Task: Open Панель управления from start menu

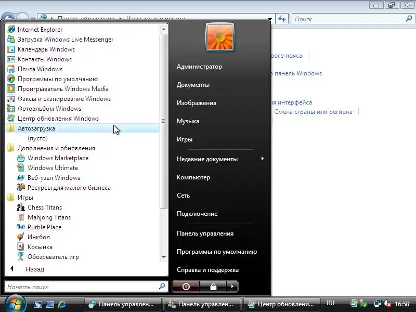Action: point(205,233)
